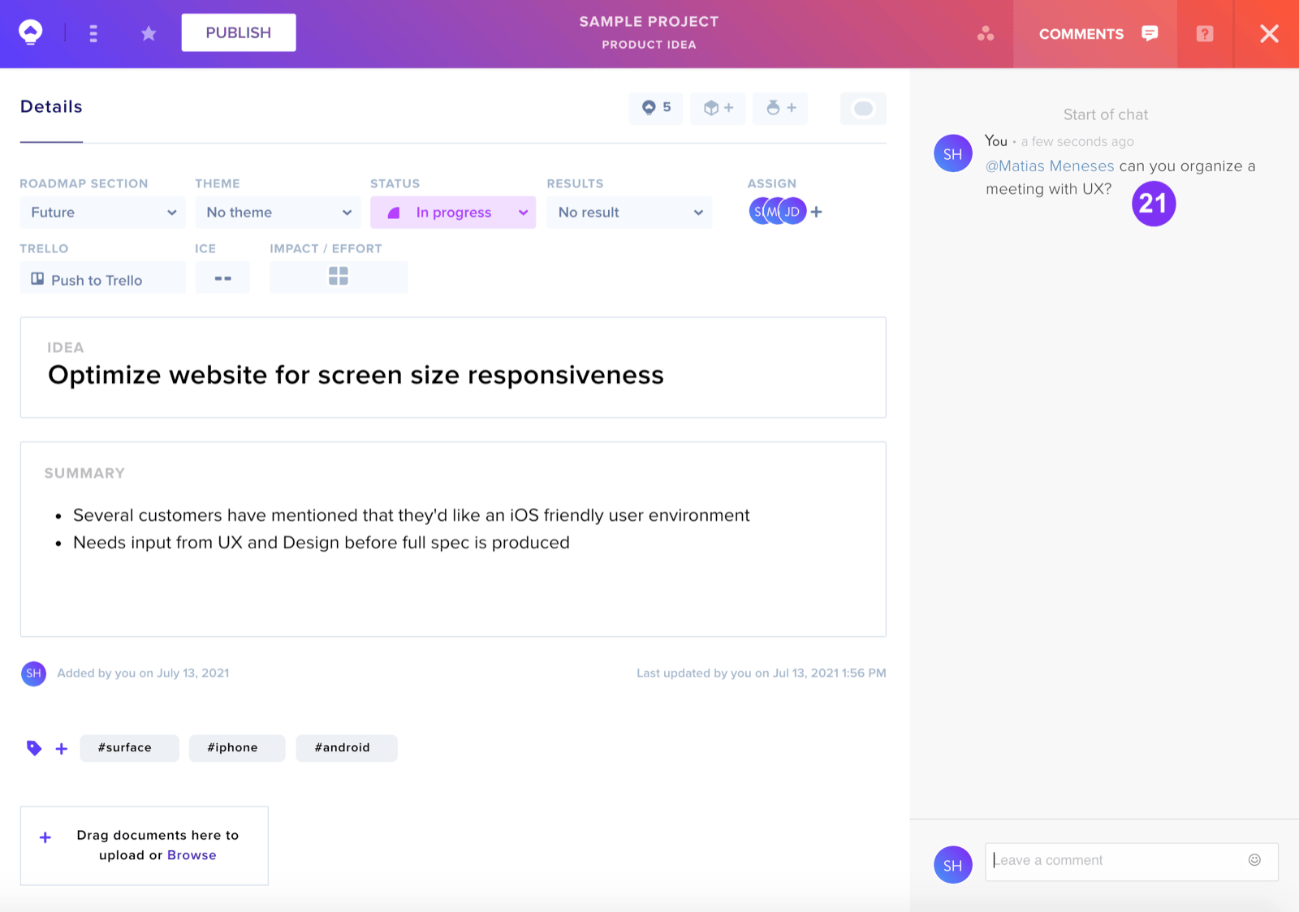
Task: Star this idea as favorite
Action: pyautogui.click(x=149, y=33)
